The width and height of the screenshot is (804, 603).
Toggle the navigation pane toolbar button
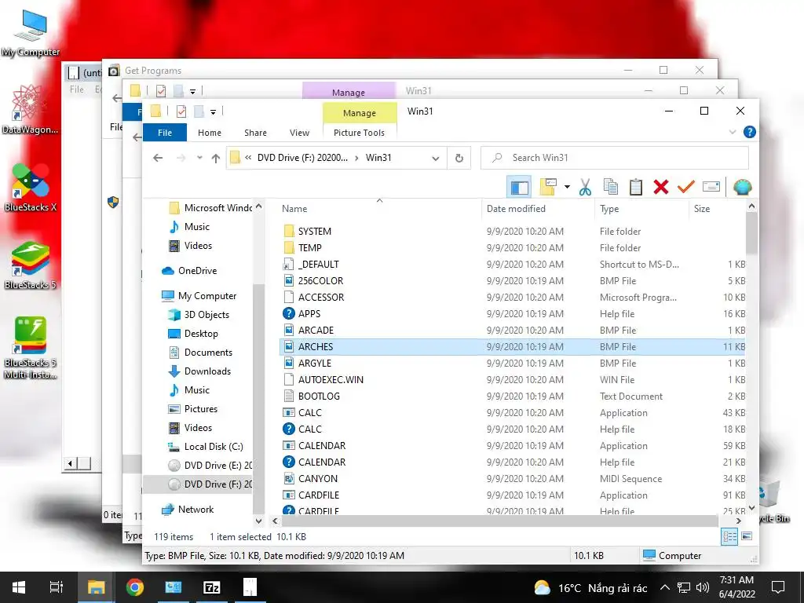[x=519, y=187]
